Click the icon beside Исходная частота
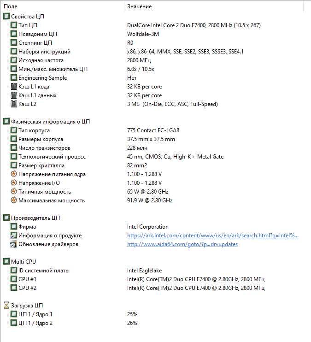This screenshot has width=311, height=342. (x=13, y=60)
